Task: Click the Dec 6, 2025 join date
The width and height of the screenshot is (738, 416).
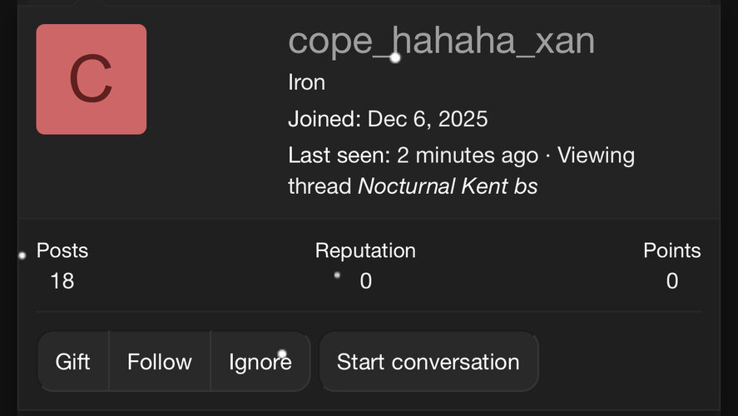Action: point(427,119)
